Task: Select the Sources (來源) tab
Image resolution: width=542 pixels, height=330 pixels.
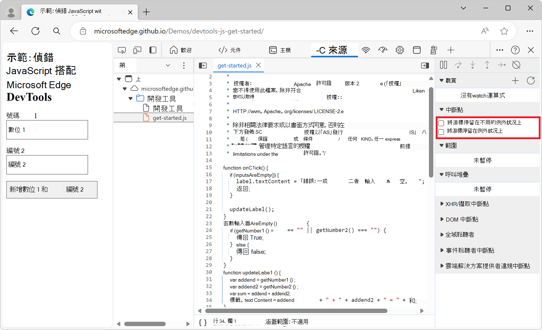Action: click(x=334, y=50)
